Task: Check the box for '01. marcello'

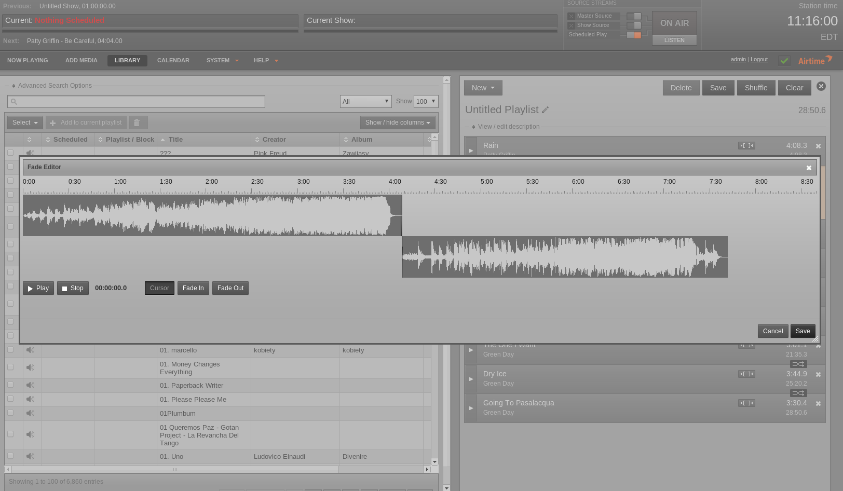Action: pos(10,349)
